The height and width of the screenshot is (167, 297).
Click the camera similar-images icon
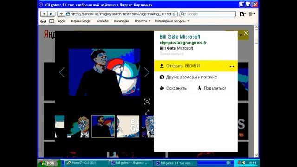(x=161, y=77)
